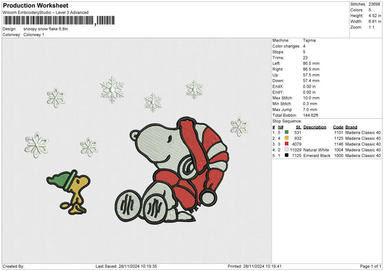Click the 'St.' column header
The image size is (384, 271).
[298, 127]
